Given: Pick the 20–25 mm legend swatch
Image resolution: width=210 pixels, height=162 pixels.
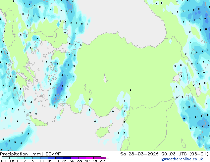Looking at the screenshot, I should [x=59, y=158].
